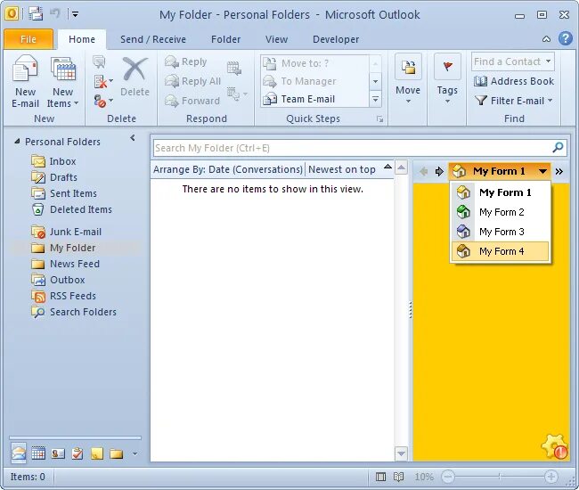This screenshot has height=490, width=579.
Task: Open the RSS Feeds folder
Action: point(63,296)
